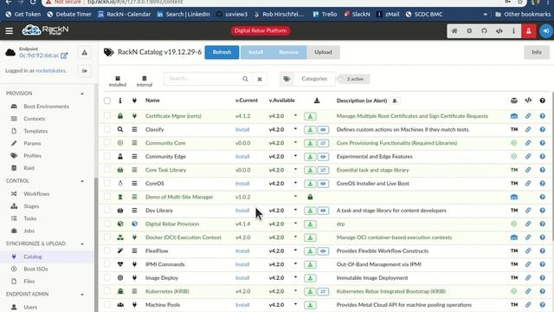Click download icon for Docker (OCI) Execution Context

coord(310,237)
